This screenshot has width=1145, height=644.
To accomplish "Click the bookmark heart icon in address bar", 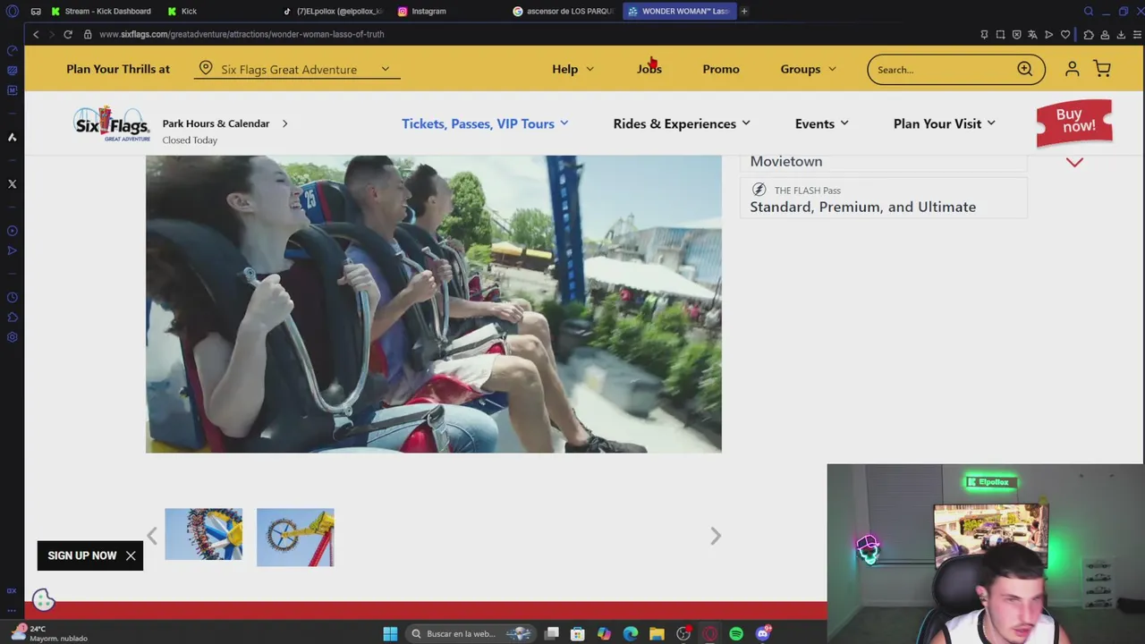I will 1065,34.
